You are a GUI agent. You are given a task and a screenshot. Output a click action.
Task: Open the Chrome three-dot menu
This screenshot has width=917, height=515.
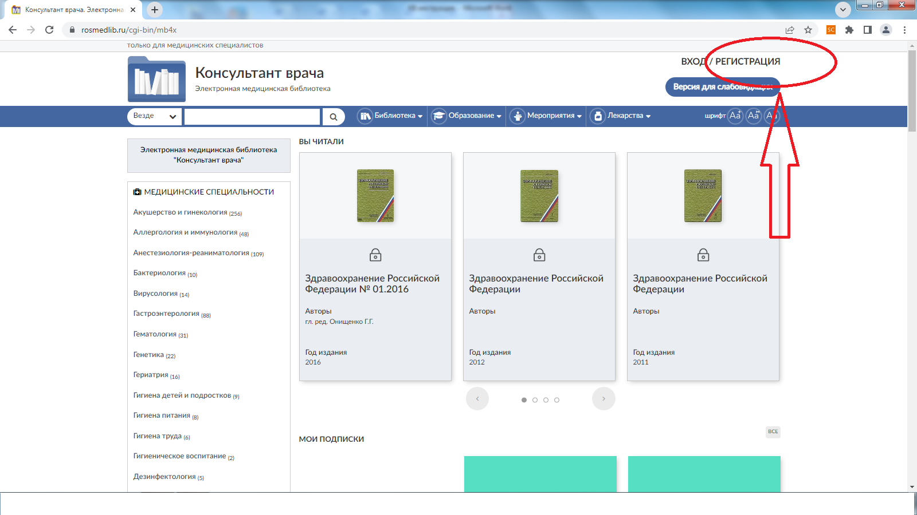[904, 30]
